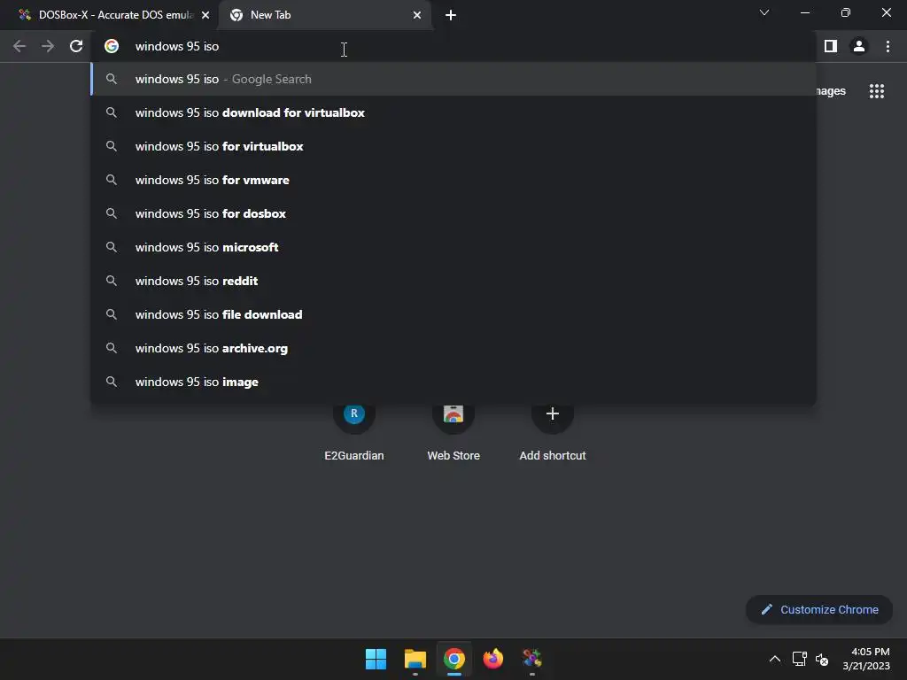The width and height of the screenshot is (907, 680).
Task: Switch to the DOSBox-X tab
Action: tap(110, 15)
